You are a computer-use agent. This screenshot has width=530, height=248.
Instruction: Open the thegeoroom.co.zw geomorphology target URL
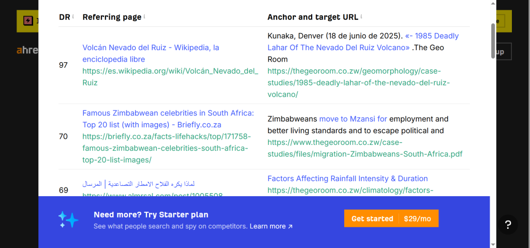pos(358,82)
